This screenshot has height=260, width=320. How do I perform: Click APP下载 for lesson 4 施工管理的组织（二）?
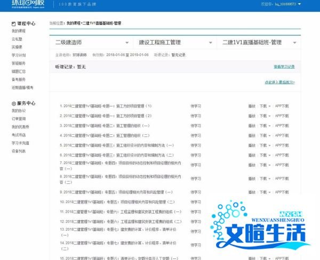[x=282, y=135]
